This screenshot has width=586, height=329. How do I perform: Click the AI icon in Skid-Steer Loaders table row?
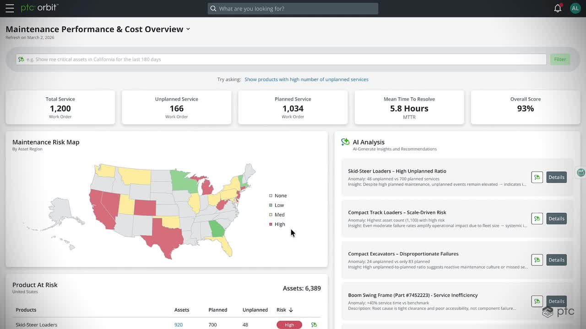click(314, 325)
